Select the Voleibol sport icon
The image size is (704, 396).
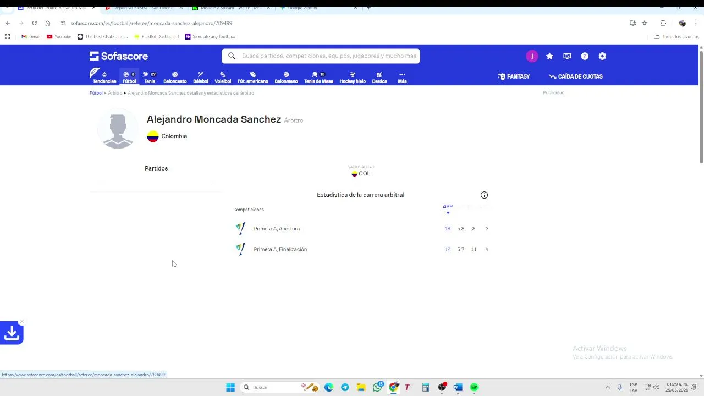[x=223, y=77]
